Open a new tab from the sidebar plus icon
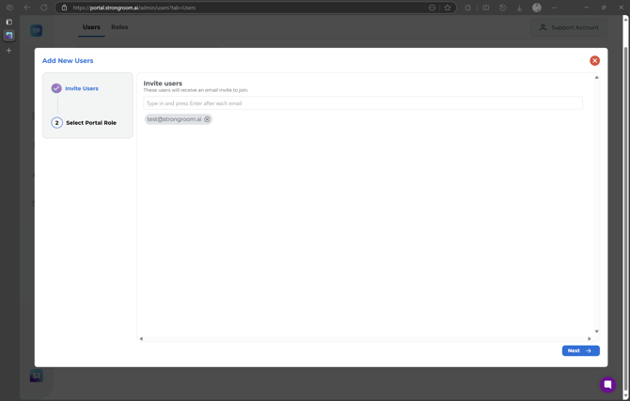Screen dimensions: 630x401 coord(9,51)
